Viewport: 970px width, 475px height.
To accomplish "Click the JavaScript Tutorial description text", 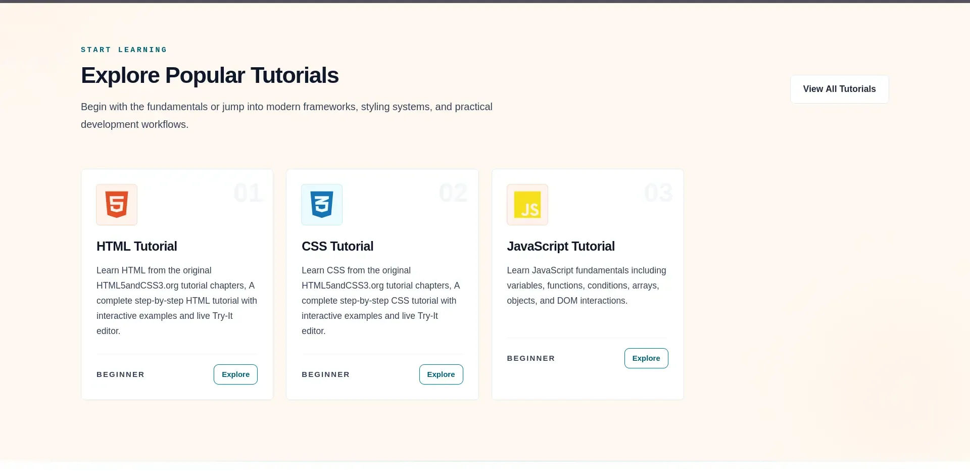I will click(587, 286).
